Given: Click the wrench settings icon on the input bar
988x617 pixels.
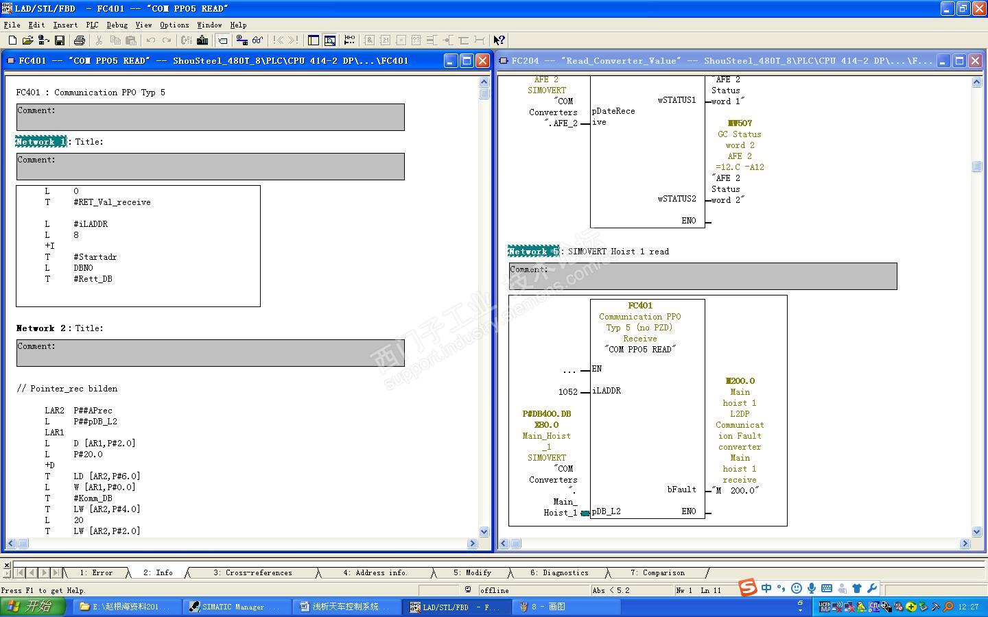Looking at the screenshot, I should [x=872, y=588].
